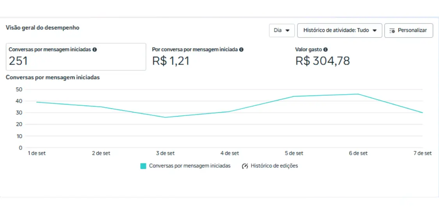439x214 pixels.
Task: Click info icon beside "Conversas por mensagem iniciadas" metric
Action: [x=95, y=50]
